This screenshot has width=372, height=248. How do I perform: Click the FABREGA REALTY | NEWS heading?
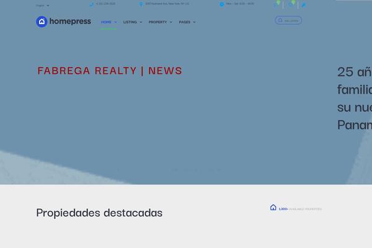pyautogui.click(x=110, y=71)
